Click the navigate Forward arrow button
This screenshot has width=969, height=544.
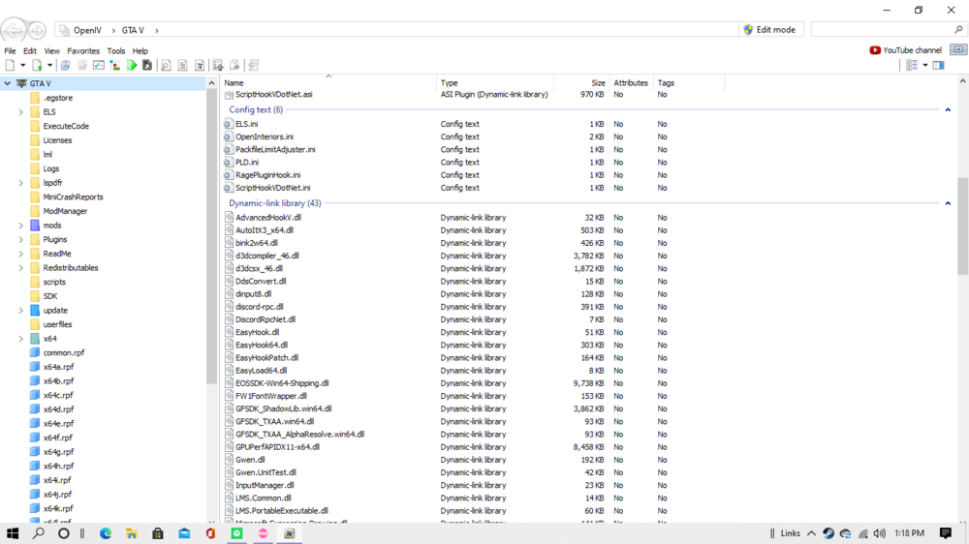coord(37,30)
